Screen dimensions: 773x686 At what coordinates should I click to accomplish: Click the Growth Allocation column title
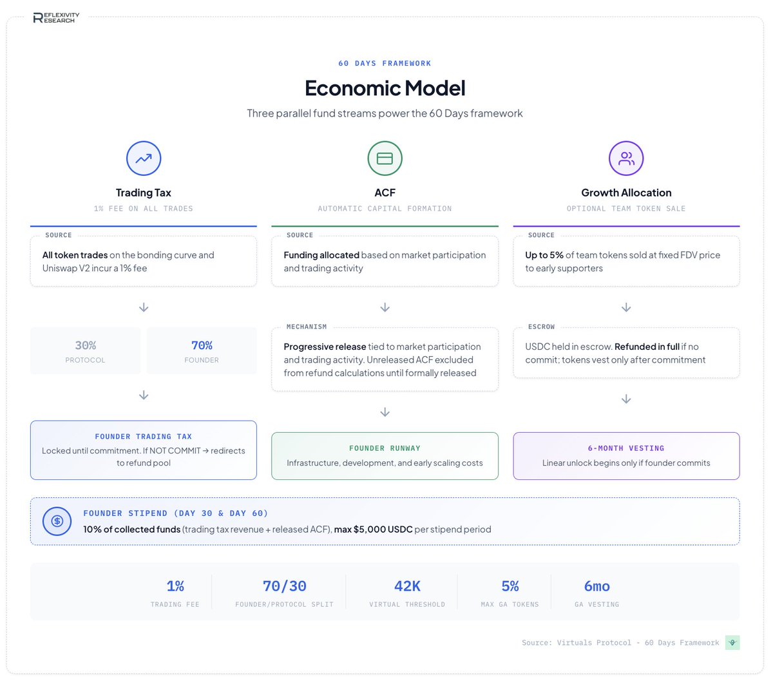point(626,193)
